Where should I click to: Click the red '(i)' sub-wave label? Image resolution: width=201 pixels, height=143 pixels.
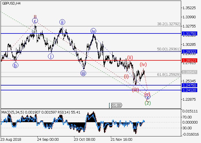pyautogui.click(x=126, y=76)
